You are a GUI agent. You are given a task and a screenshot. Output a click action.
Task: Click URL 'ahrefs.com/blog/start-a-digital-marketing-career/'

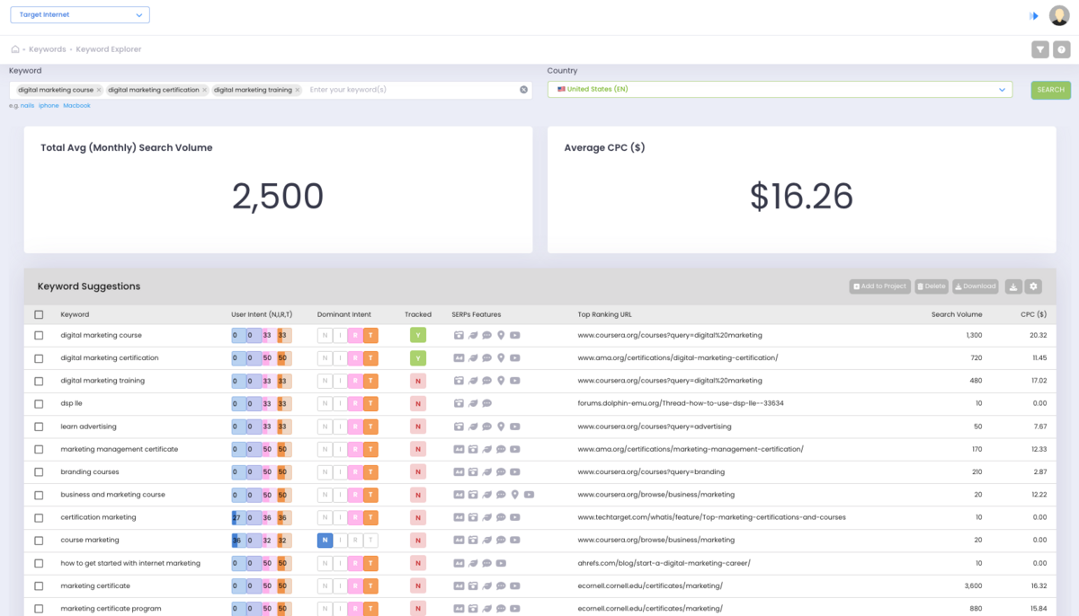664,563
